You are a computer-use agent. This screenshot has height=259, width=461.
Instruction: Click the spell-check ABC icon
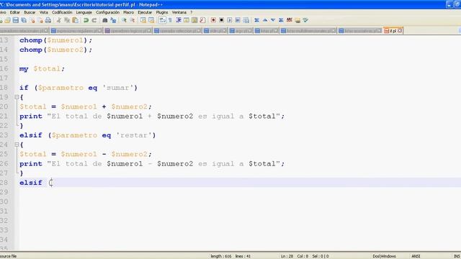click(290, 20)
